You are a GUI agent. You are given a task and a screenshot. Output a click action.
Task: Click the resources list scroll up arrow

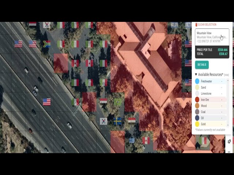point(228,80)
